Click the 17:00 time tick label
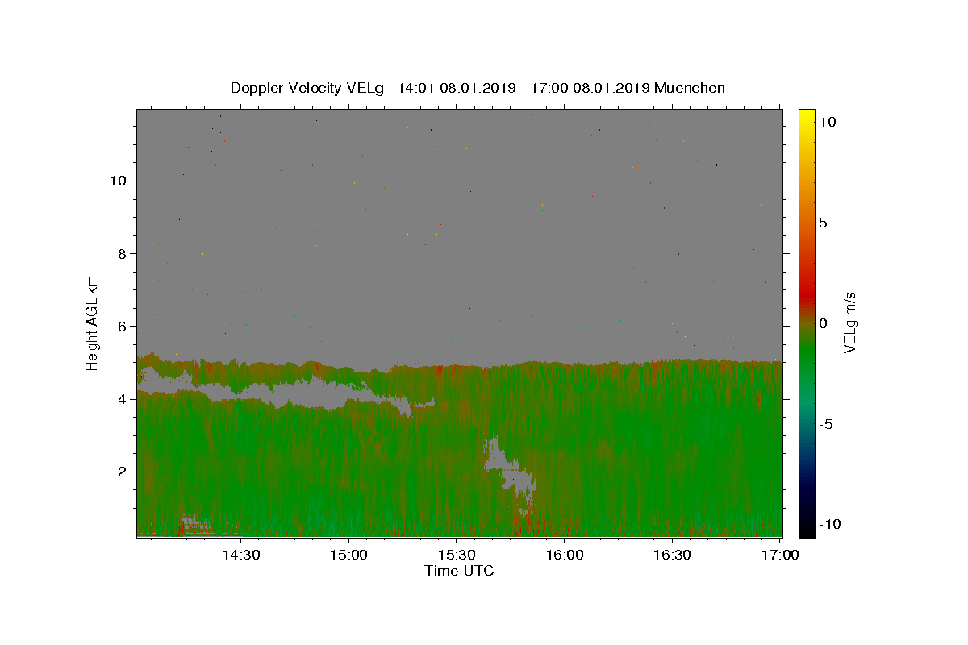The image size is (968, 645). [x=779, y=555]
